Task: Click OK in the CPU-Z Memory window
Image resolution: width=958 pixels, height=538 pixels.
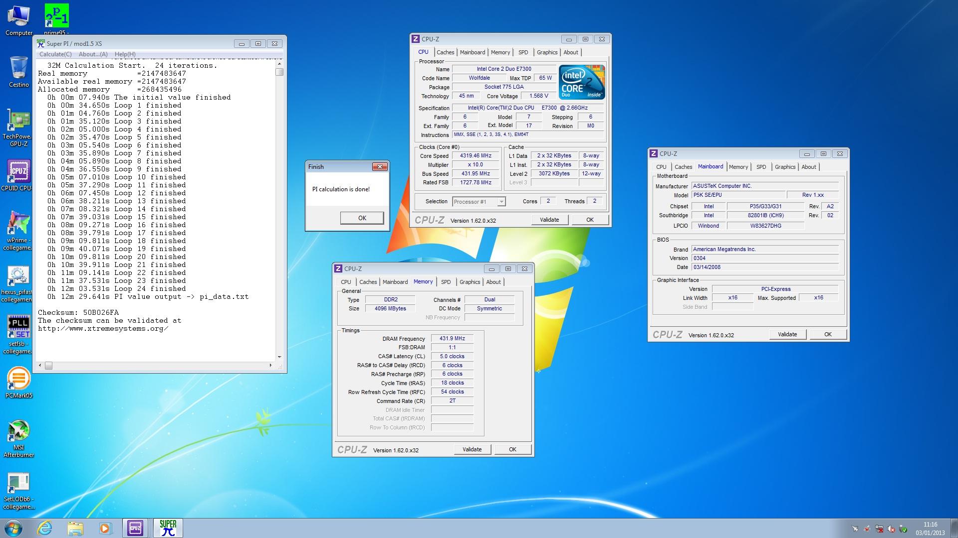Action: tap(512, 449)
